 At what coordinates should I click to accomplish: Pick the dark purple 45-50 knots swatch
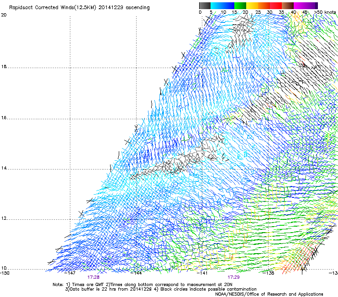[x=312, y=5]
